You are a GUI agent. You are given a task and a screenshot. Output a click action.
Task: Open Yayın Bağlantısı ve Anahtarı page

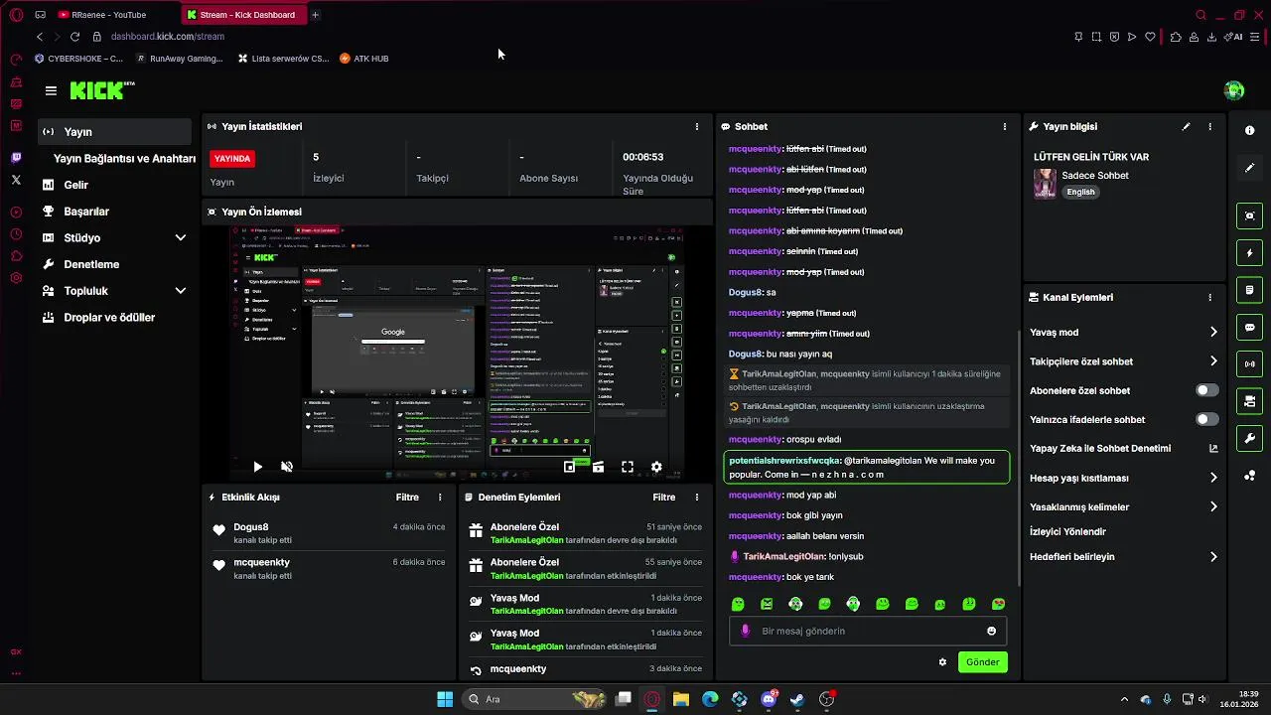(x=124, y=158)
